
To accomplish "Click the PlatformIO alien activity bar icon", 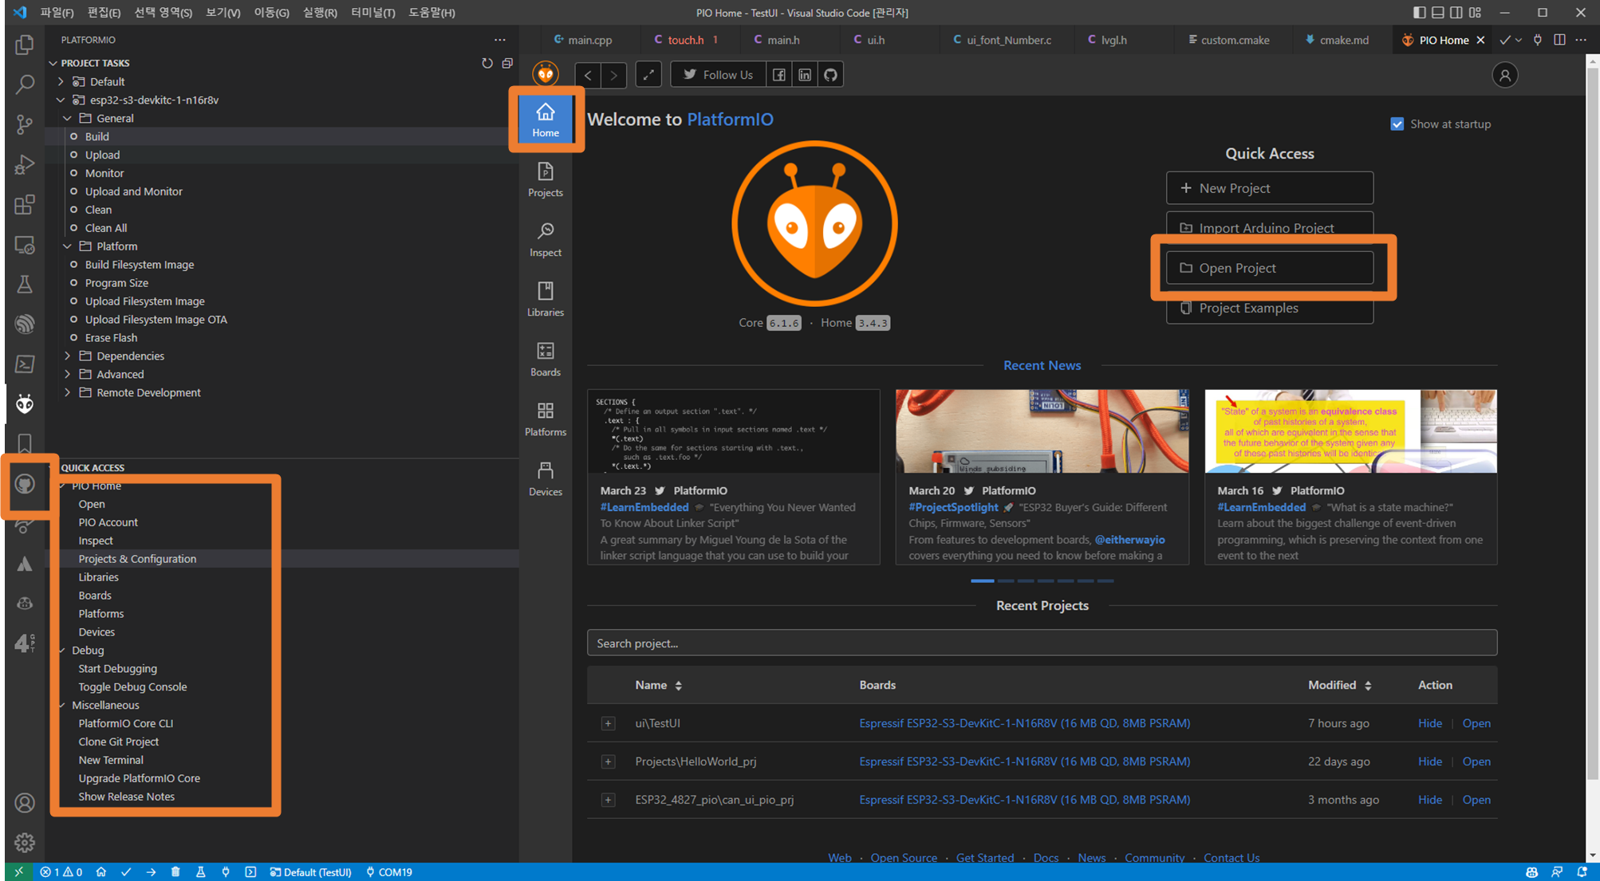I will tap(25, 403).
